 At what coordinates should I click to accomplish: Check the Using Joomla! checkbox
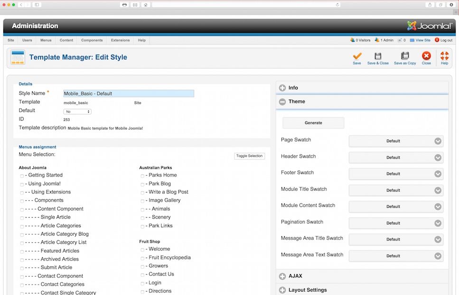click(22, 184)
